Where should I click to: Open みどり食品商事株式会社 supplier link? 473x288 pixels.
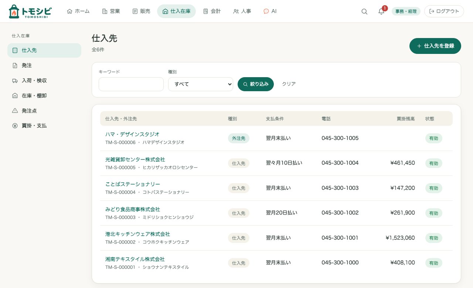click(x=133, y=209)
